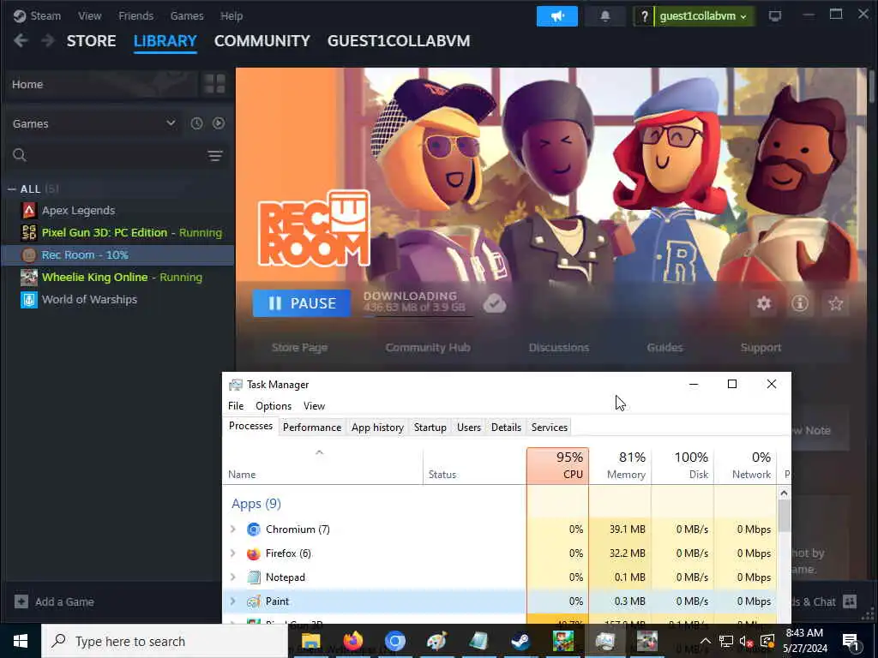The height and width of the screenshot is (658, 878).
Task: Click the Home button in library sidebar
Action: pos(101,84)
